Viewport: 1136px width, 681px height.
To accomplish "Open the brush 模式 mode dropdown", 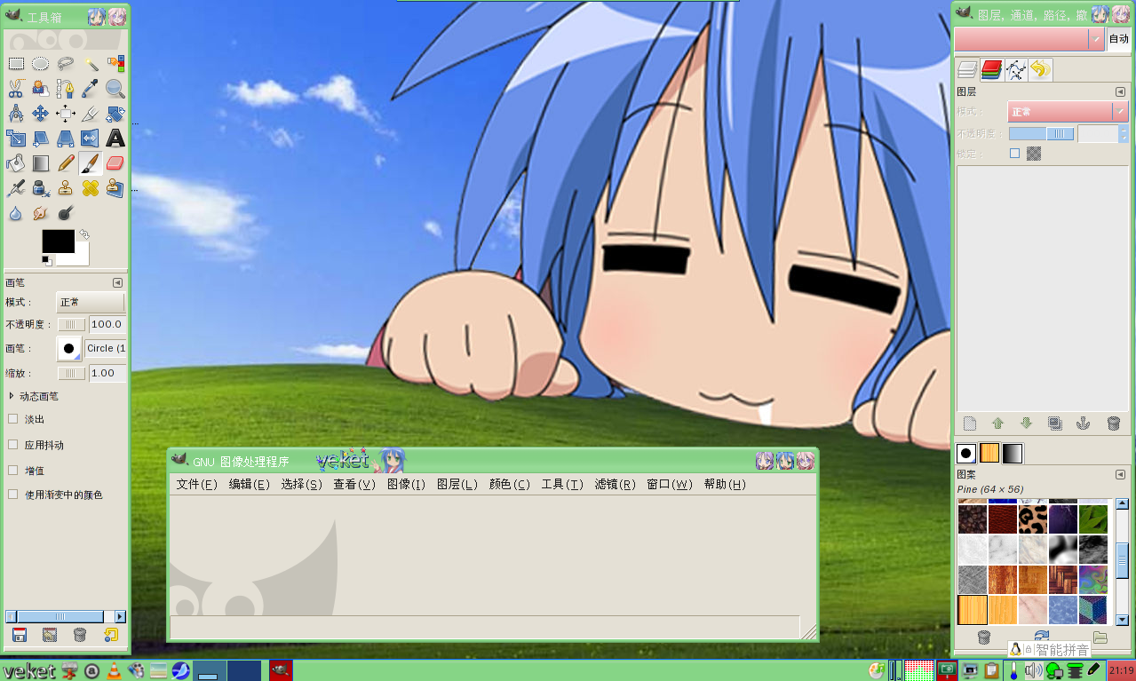I will (x=91, y=302).
